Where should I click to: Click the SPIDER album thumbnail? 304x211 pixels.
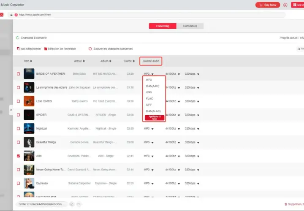click(29, 115)
